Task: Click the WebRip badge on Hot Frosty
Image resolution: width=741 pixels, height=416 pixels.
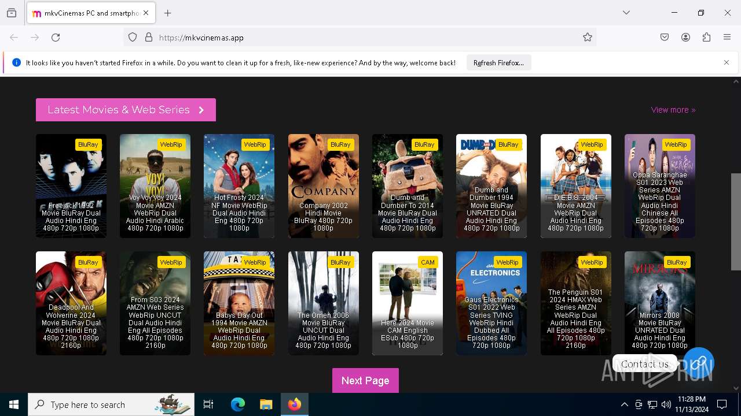Action: [255, 144]
